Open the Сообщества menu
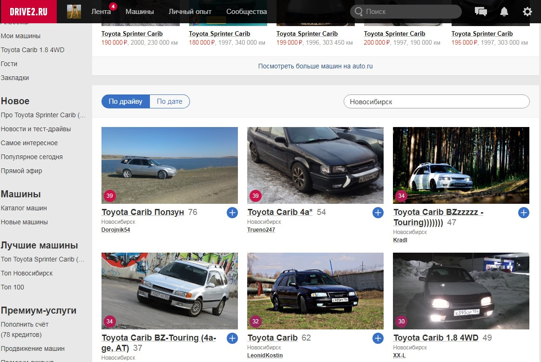Viewport: 541px width, 362px height. pos(246,11)
